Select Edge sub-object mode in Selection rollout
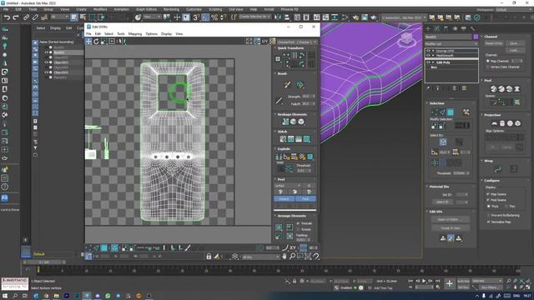Viewport: 534px width, 300px height. point(442,112)
